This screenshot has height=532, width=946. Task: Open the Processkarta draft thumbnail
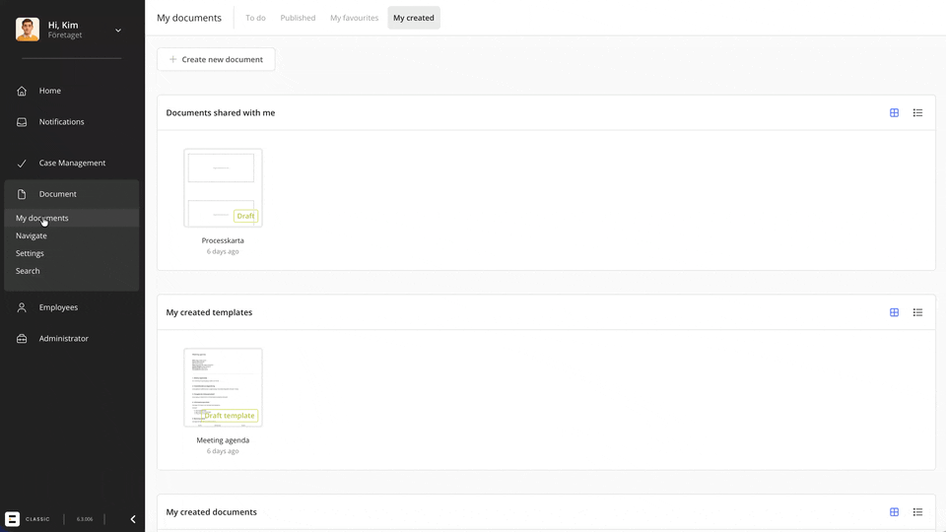[x=224, y=187]
